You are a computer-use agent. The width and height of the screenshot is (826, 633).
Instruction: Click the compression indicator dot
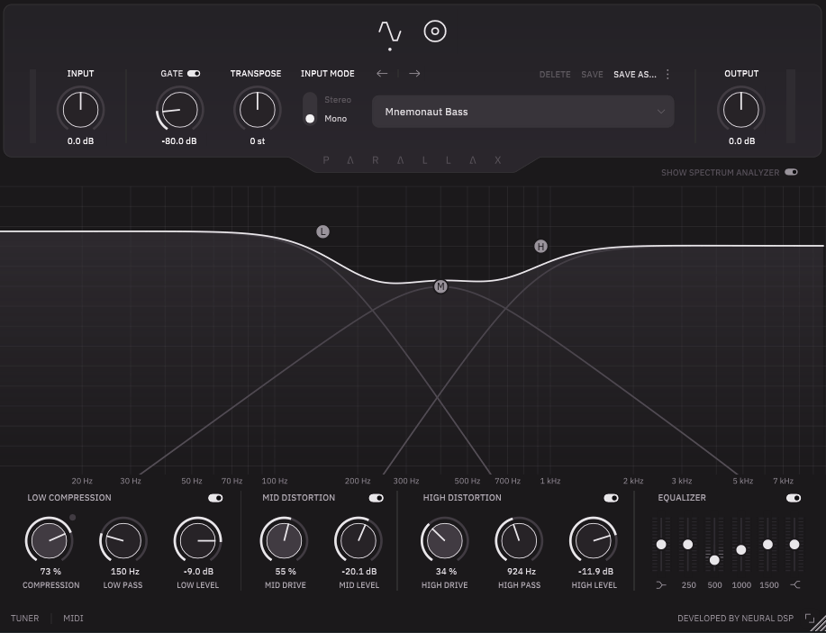click(x=73, y=518)
